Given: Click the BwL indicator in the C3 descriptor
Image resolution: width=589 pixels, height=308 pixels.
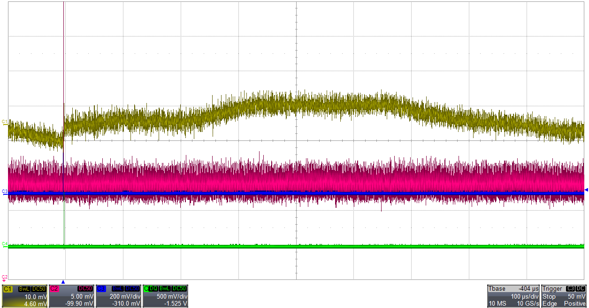Looking at the screenshot, I should (118, 289).
